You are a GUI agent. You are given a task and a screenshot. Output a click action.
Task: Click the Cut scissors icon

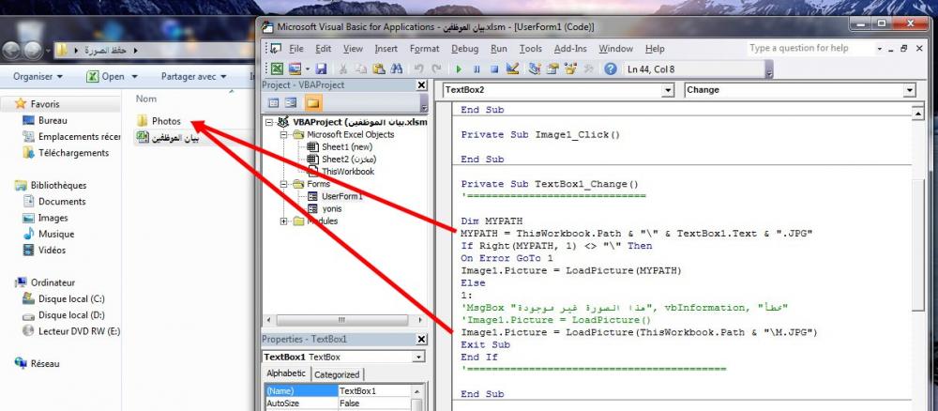coord(343,69)
